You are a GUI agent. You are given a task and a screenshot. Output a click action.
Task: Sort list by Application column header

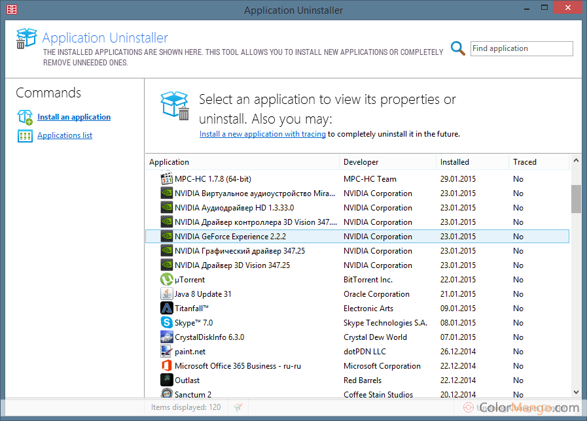[x=242, y=162]
